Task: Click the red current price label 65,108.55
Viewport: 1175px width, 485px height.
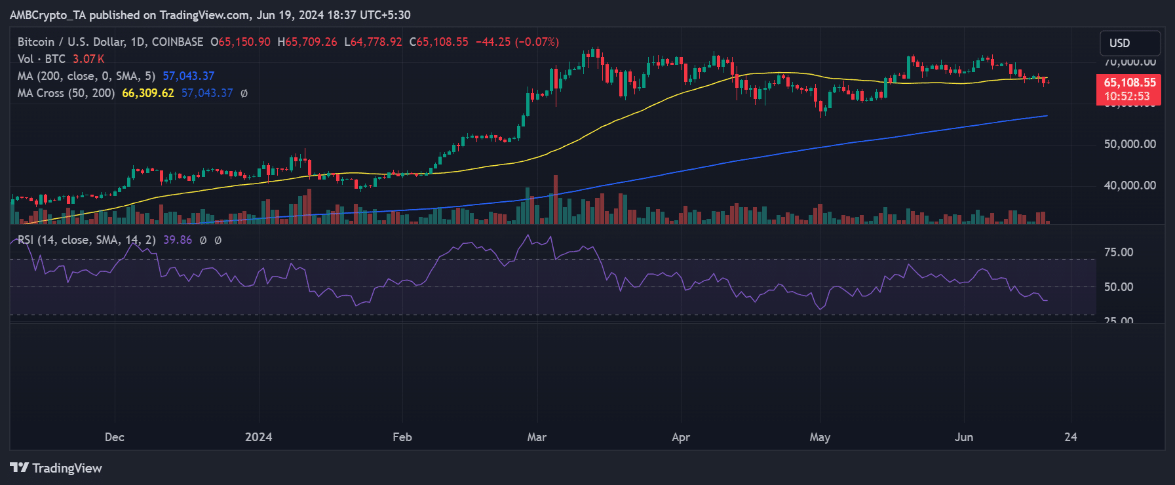Action: (1130, 83)
